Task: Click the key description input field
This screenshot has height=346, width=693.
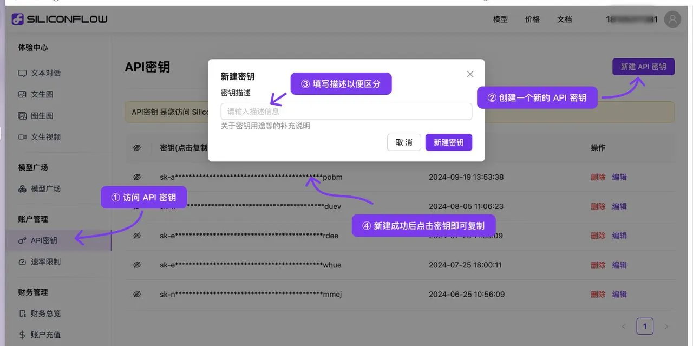Action: pos(346,111)
